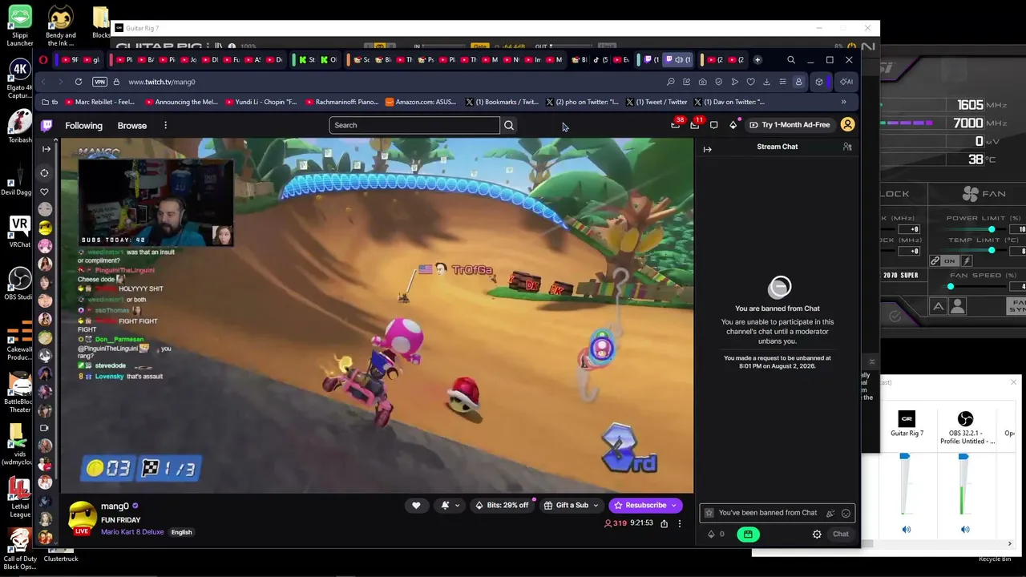This screenshot has height=577, width=1026.
Task: Open the mang0 channel avatar
Action: 82,517
